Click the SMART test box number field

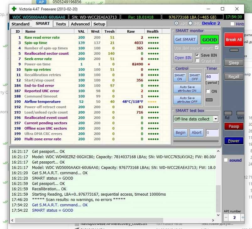tap(212, 133)
